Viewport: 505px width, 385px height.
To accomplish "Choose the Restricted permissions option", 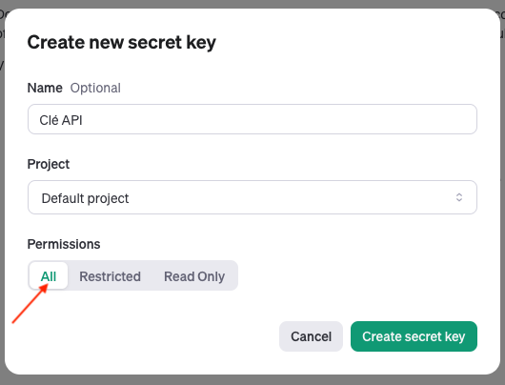I will (110, 276).
